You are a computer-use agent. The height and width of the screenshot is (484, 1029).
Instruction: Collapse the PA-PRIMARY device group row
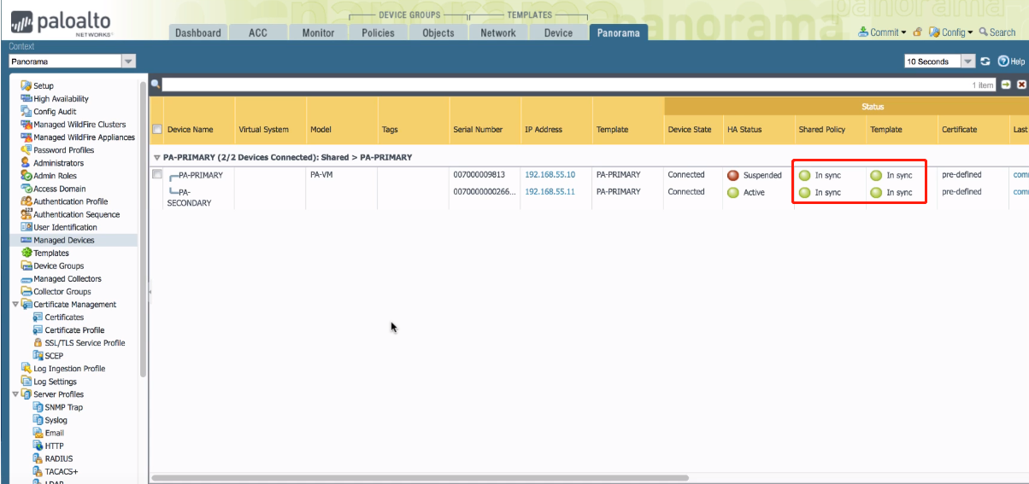(x=156, y=158)
